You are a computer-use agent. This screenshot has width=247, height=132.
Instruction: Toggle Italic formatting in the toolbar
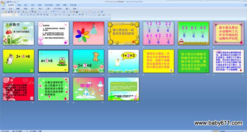coord(25,15)
